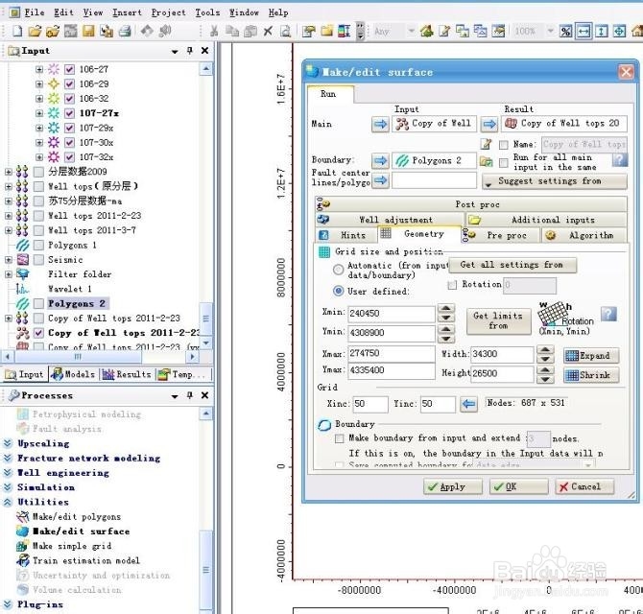The image size is (643, 614).
Task: Click the Open project folder icon
Action: click(35, 31)
